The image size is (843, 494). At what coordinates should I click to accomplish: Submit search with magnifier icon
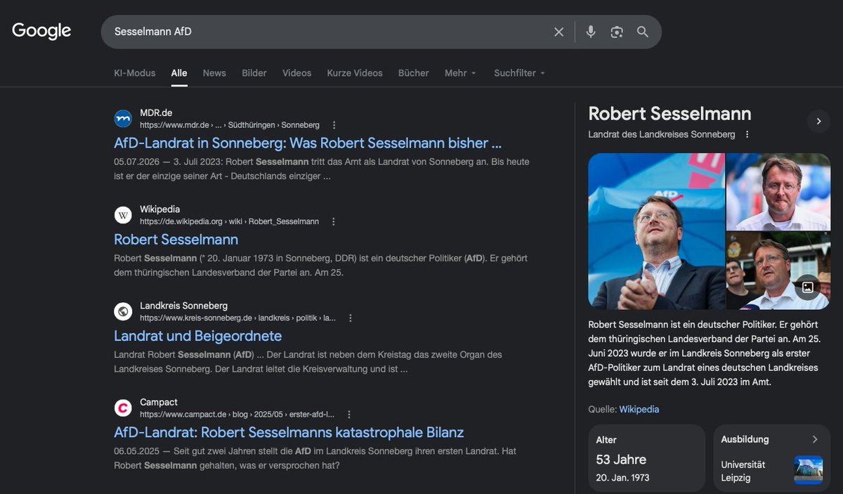point(643,32)
